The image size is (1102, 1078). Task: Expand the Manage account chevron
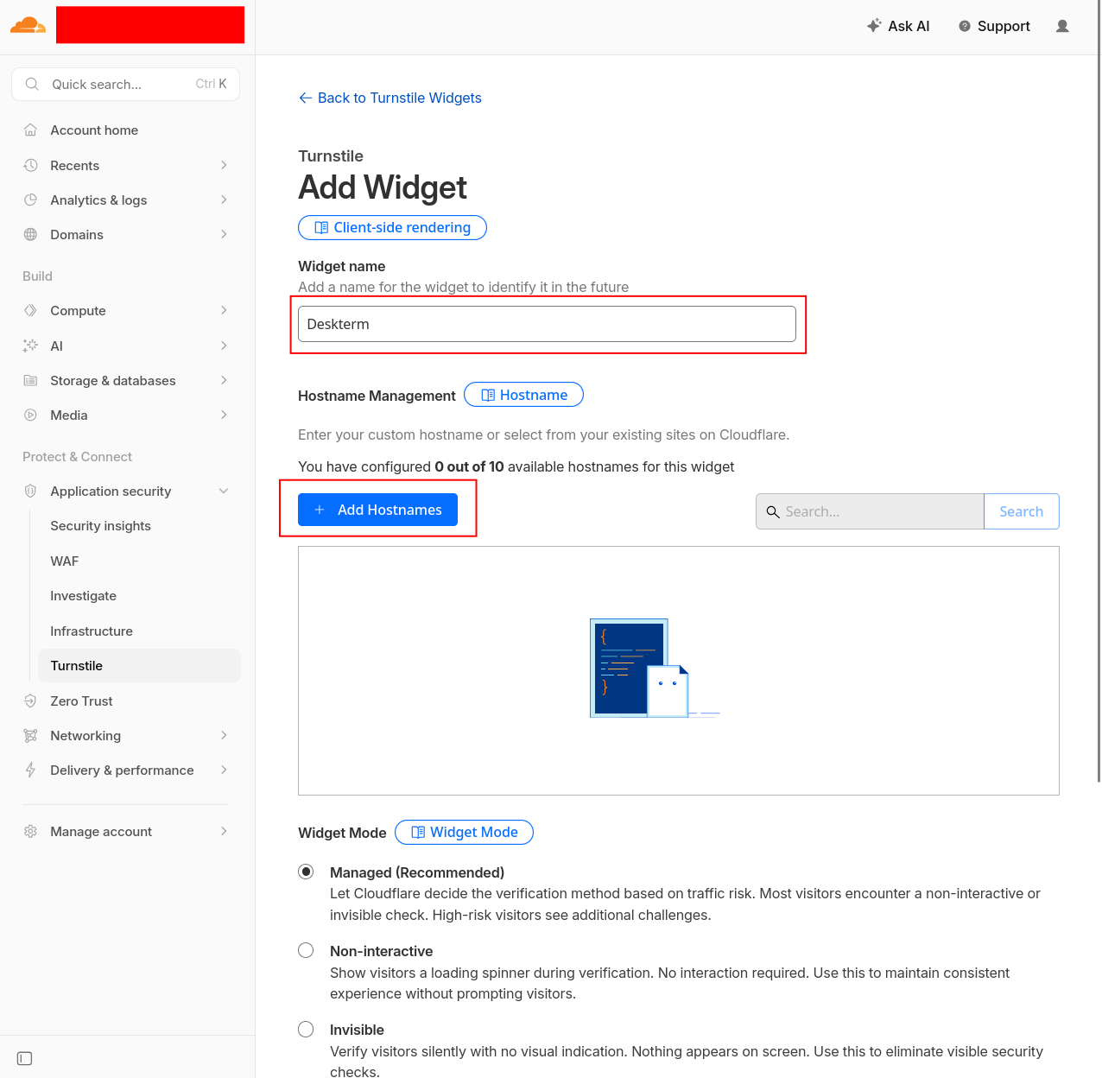pyautogui.click(x=224, y=831)
